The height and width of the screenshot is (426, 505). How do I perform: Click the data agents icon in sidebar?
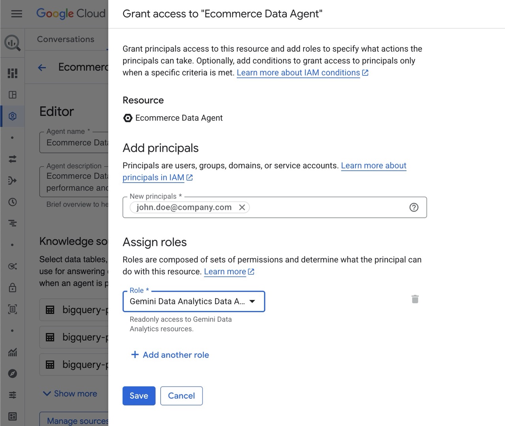(13, 116)
